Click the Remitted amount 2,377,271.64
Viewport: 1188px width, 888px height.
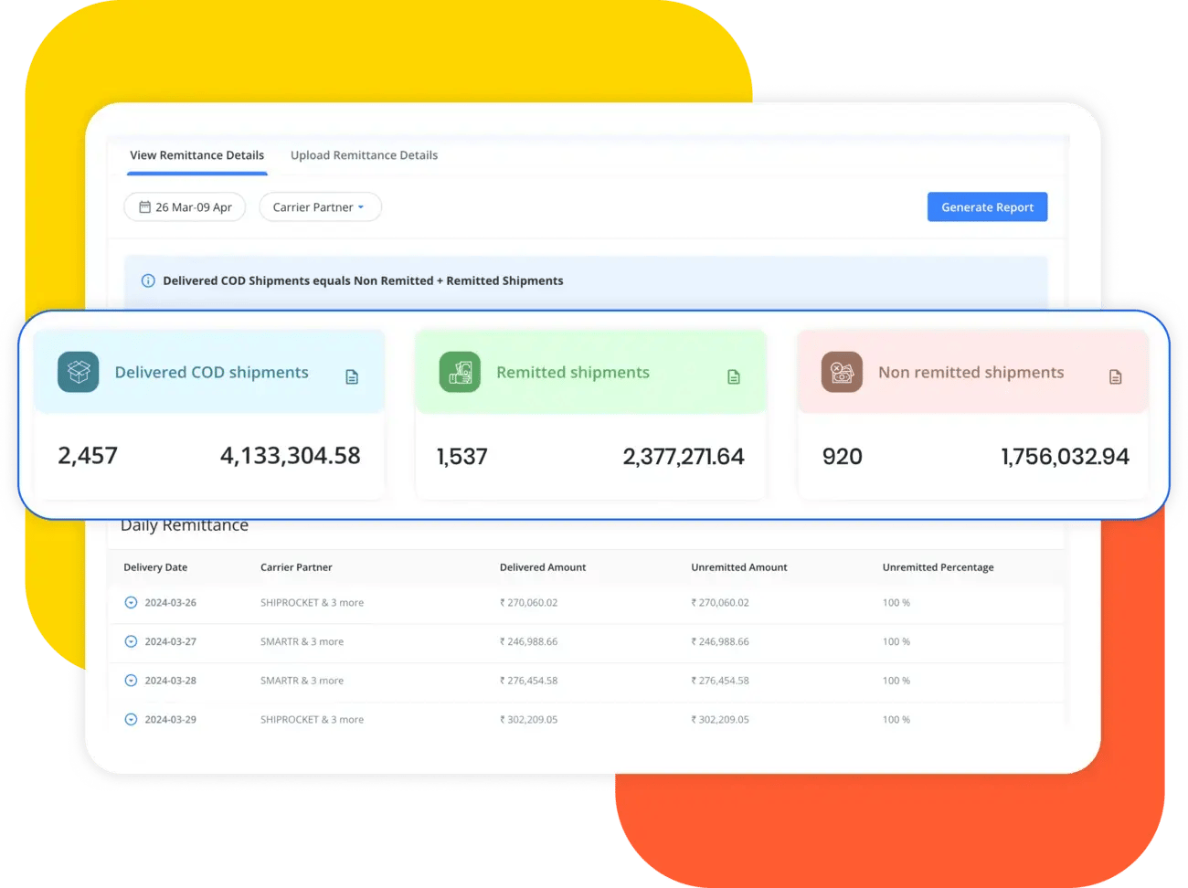[684, 457]
